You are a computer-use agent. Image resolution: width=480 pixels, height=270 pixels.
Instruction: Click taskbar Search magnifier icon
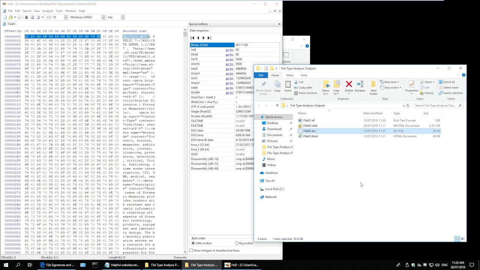(x=18, y=265)
